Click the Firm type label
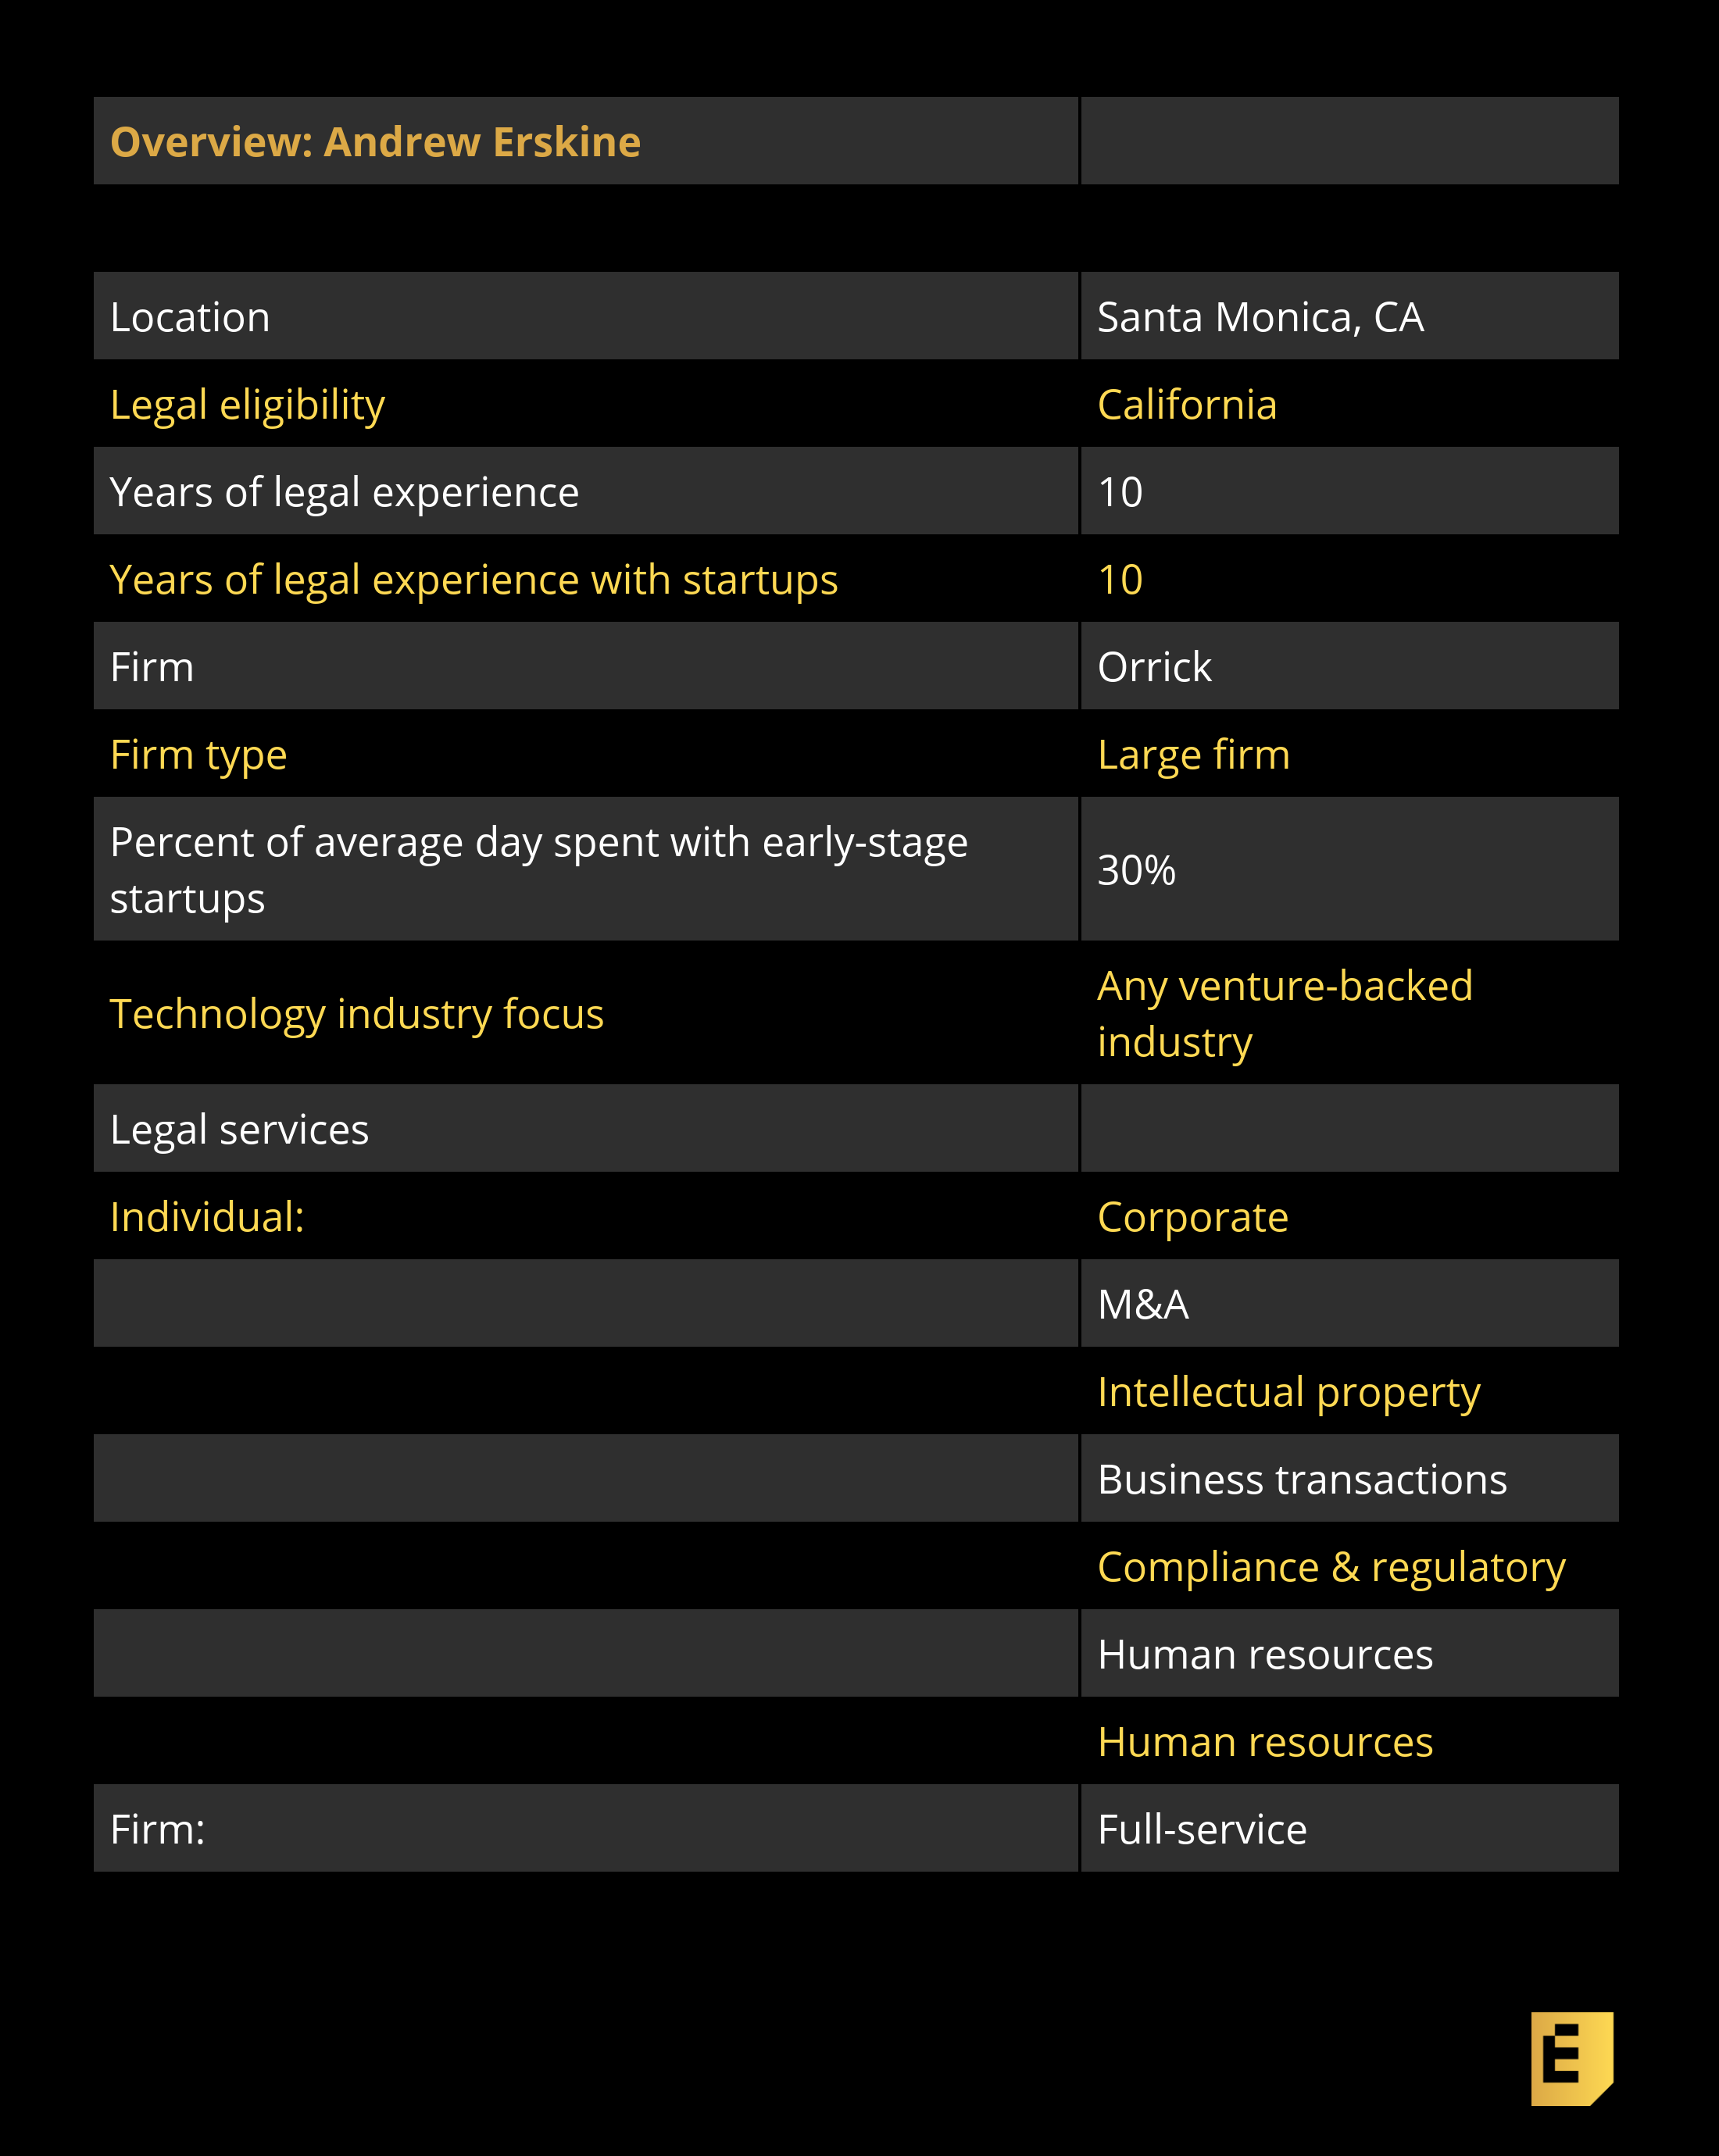 [x=199, y=755]
